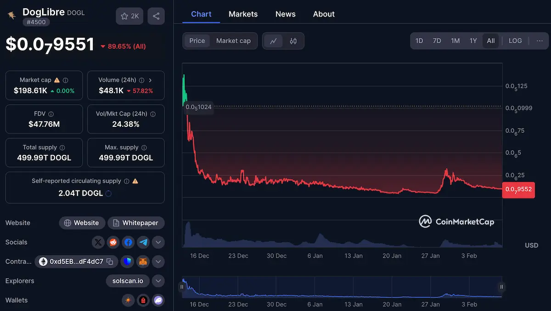Open the orange starburst wallet icon
Screen dimensions: 551x311
(x=128, y=300)
